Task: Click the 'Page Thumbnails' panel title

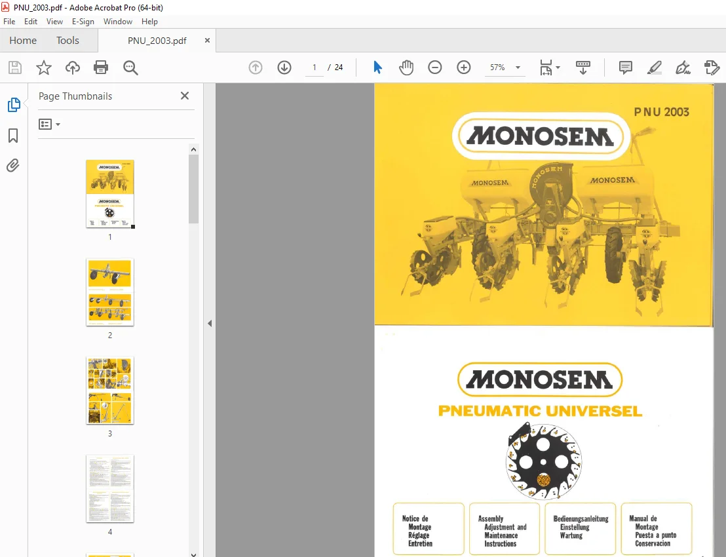Action: coord(75,96)
